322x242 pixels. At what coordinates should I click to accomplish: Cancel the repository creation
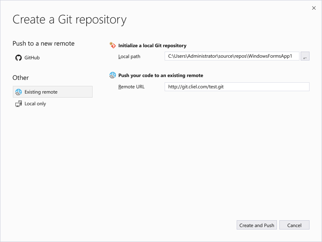[x=294, y=225]
